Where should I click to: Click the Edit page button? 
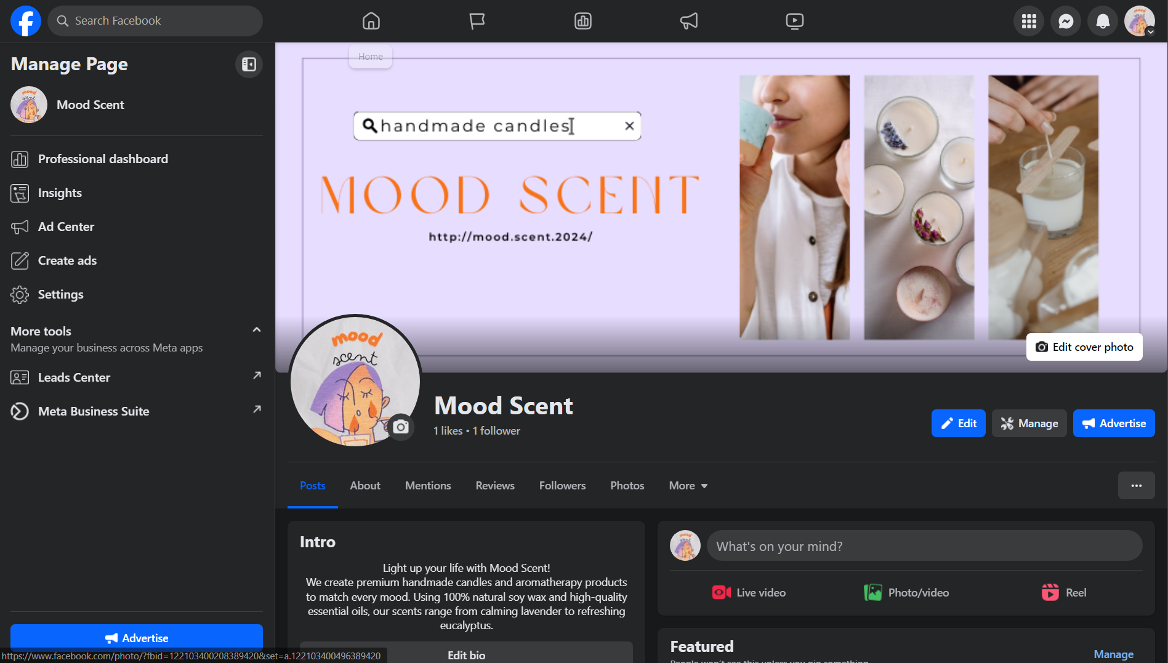click(959, 424)
